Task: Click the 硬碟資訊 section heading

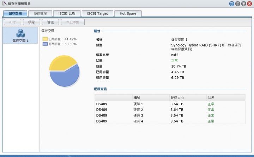Action: tap(100, 89)
